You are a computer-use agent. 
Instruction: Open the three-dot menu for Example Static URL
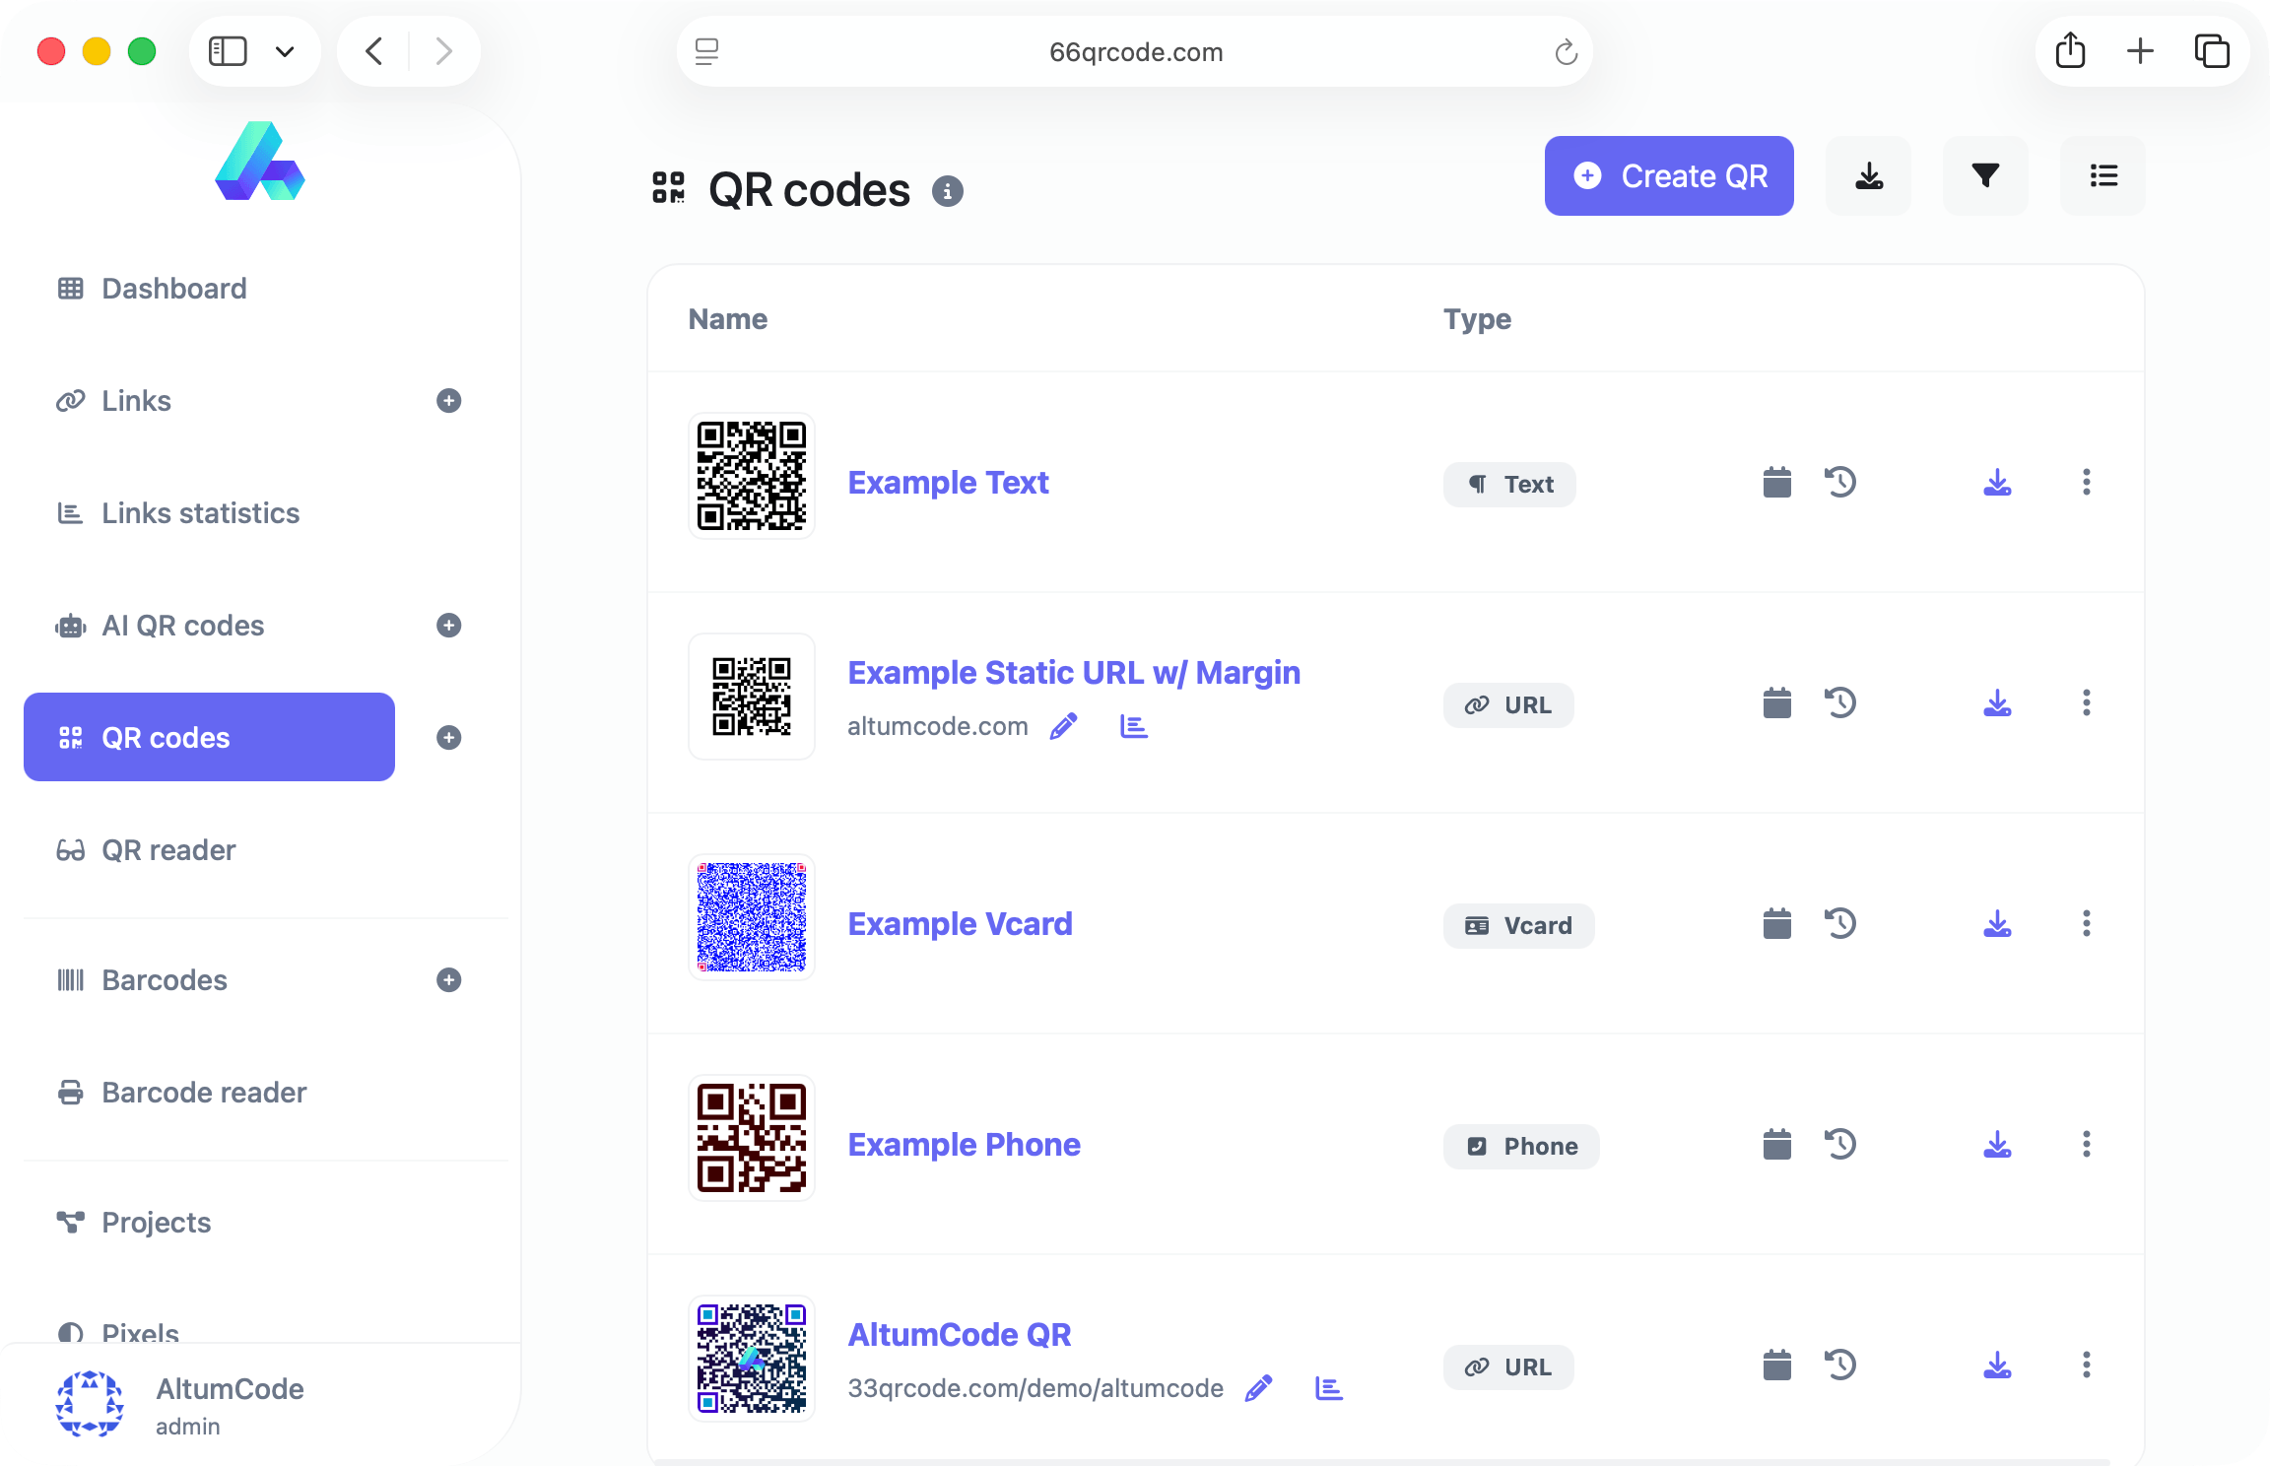coord(2086,703)
